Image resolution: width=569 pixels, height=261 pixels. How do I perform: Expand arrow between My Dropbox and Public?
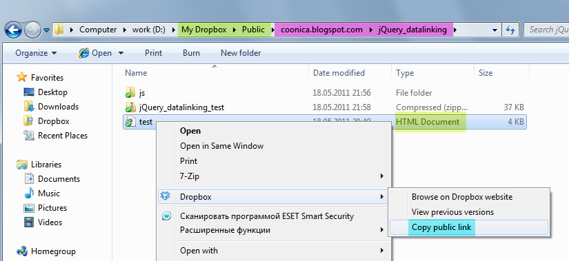click(234, 30)
